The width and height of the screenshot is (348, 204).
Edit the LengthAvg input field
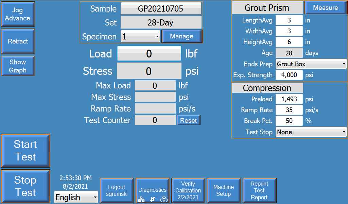point(289,20)
